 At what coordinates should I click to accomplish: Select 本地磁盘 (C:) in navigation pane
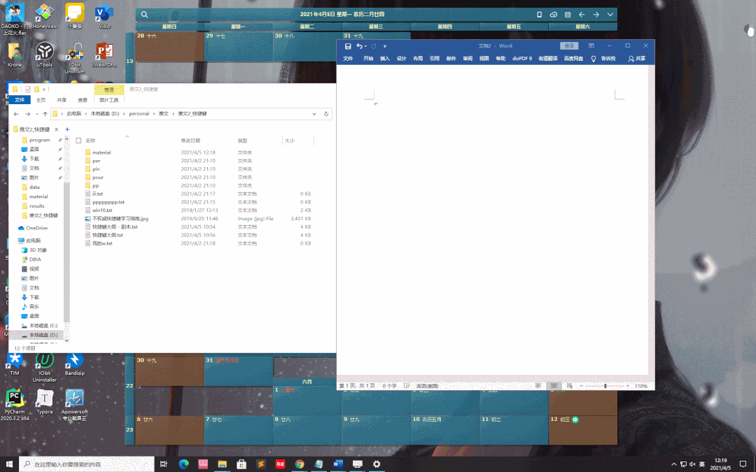coord(39,326)
